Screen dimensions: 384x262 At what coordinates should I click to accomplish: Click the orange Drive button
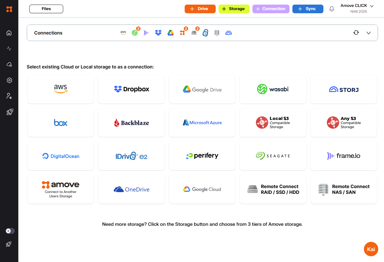coord(200,9)
